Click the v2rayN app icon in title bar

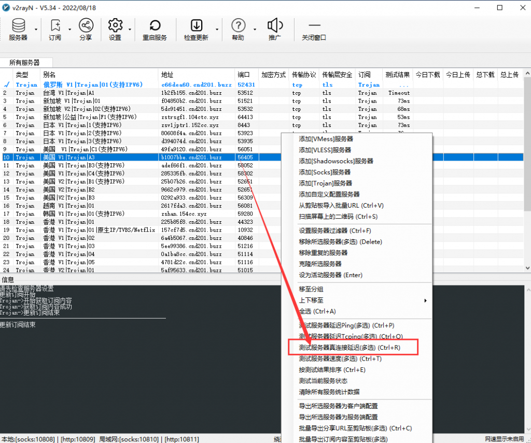click(x=6, y=7)
